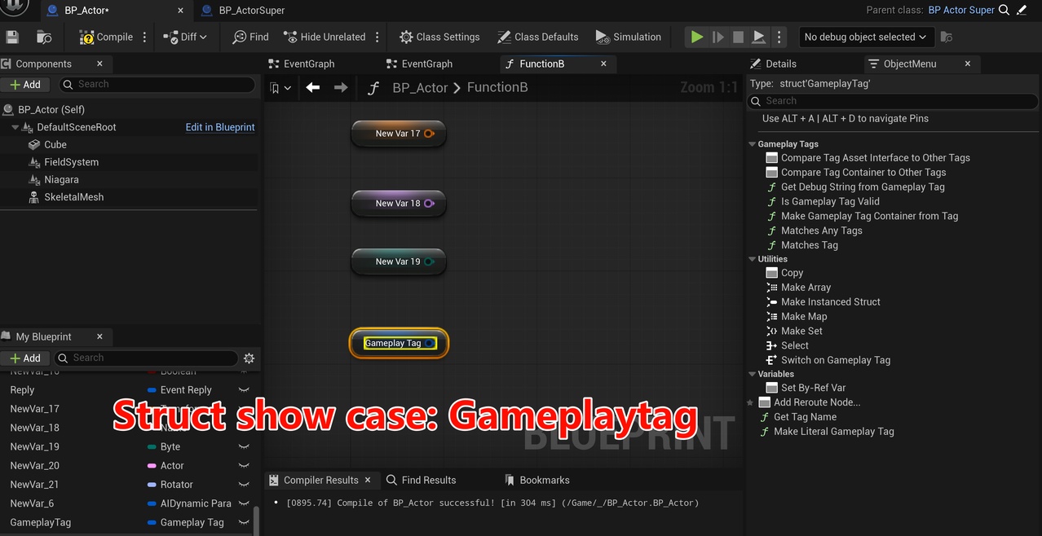The image size is (1042, 536).
Task: Click the Edit in Blueprint link
Action: pyautogui.click(x=220, y=127)
